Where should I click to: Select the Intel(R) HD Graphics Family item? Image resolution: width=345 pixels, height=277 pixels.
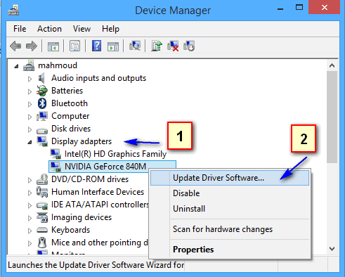pos(115,154)
